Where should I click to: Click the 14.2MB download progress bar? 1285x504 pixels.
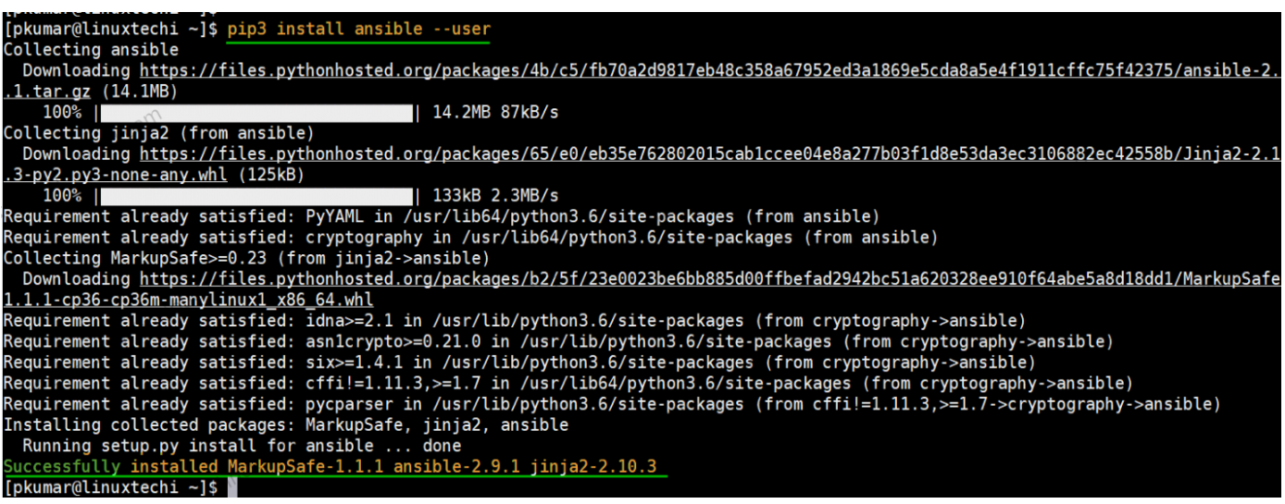(x=256, y=113)
